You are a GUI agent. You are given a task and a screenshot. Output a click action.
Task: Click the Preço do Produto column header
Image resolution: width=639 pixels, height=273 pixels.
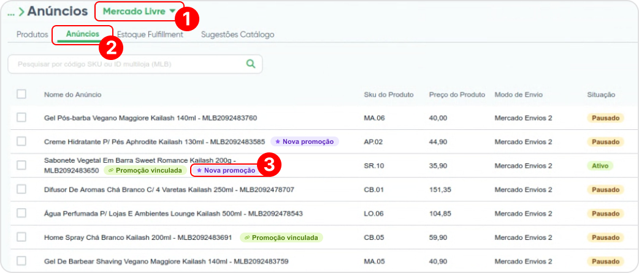[457, 95]
